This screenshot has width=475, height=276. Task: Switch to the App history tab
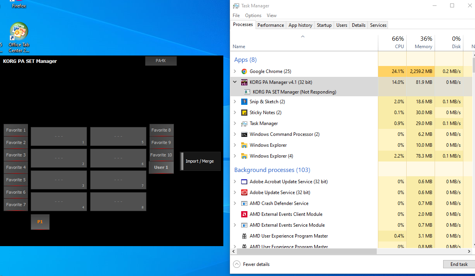click(300, 25)
